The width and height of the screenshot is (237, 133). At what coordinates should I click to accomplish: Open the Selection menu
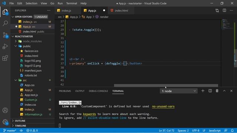31,3
